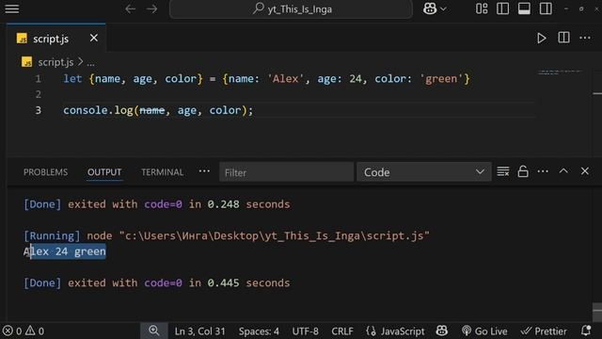Open the Code output channel dropdown

click(424, 172)
